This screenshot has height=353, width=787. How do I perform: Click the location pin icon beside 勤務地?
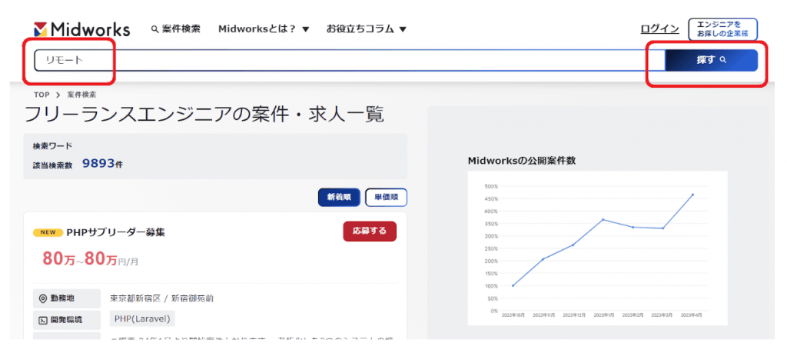[x=42, y=298]
